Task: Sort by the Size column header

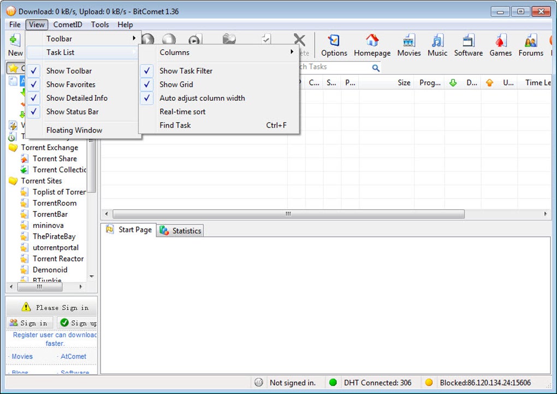Action: 387,83
